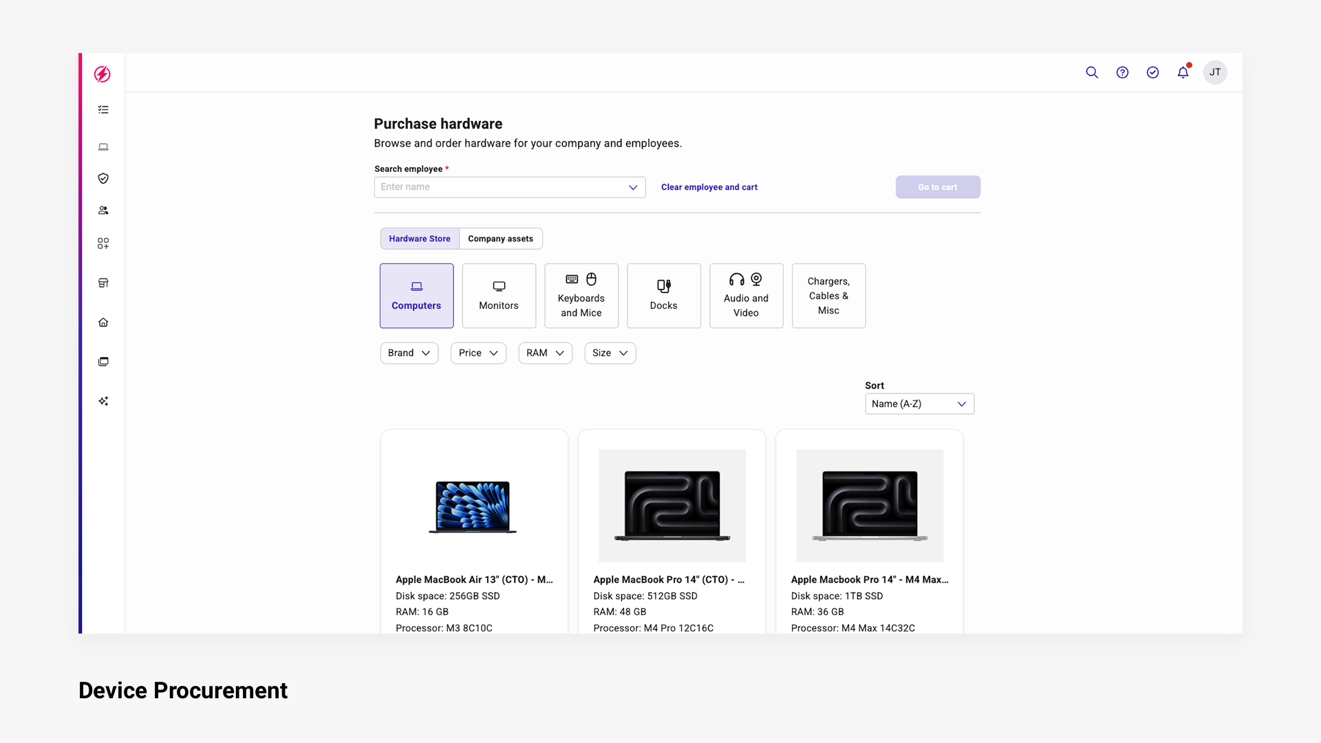This screenshot has height=743, width=1321.
Task: Switch to the Company assets tab
Action: point(500,239)
